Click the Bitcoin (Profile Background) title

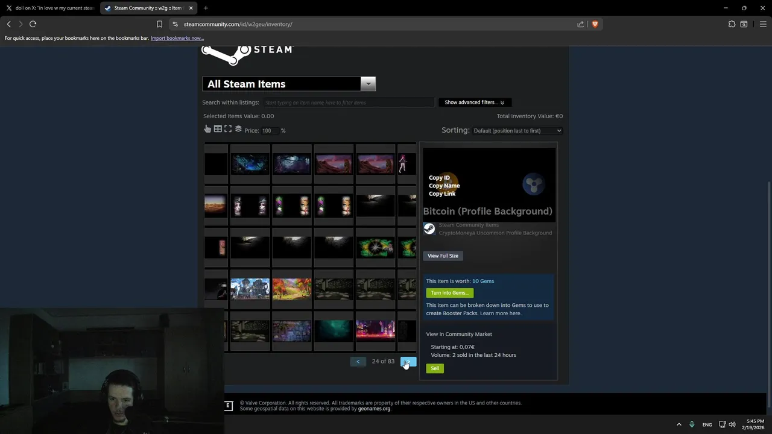487,211
